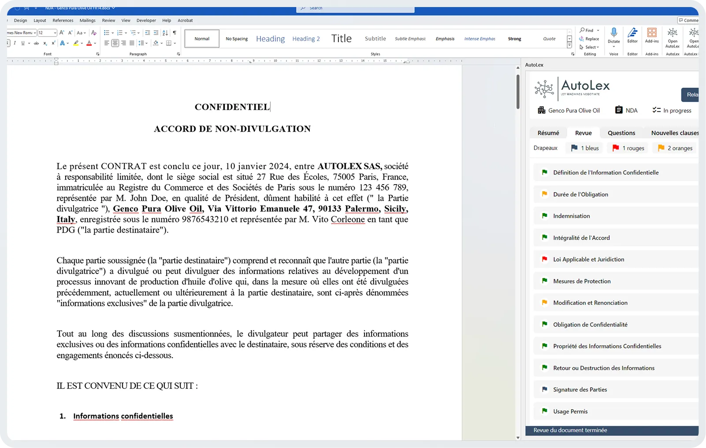706x448 pixels.
Task: Click Replace in Editing group
Action: pos(589,39)
